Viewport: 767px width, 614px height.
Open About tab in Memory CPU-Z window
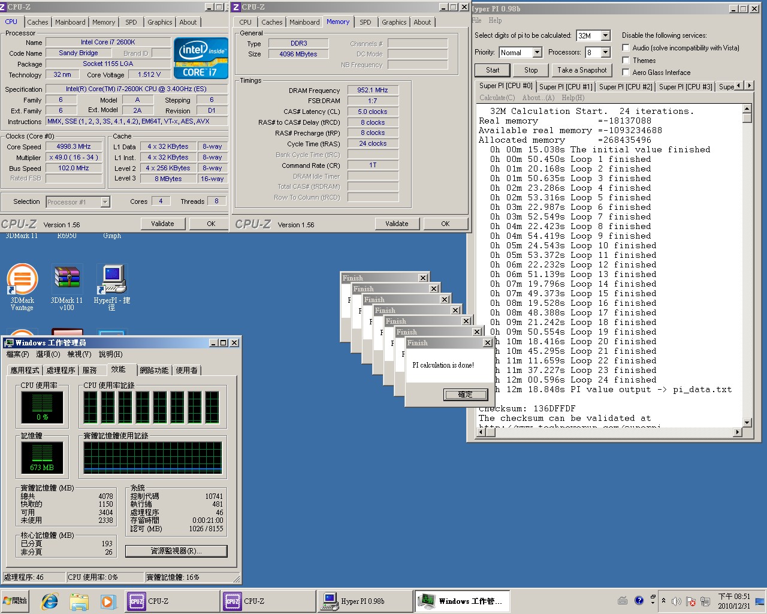click(422, 22)
